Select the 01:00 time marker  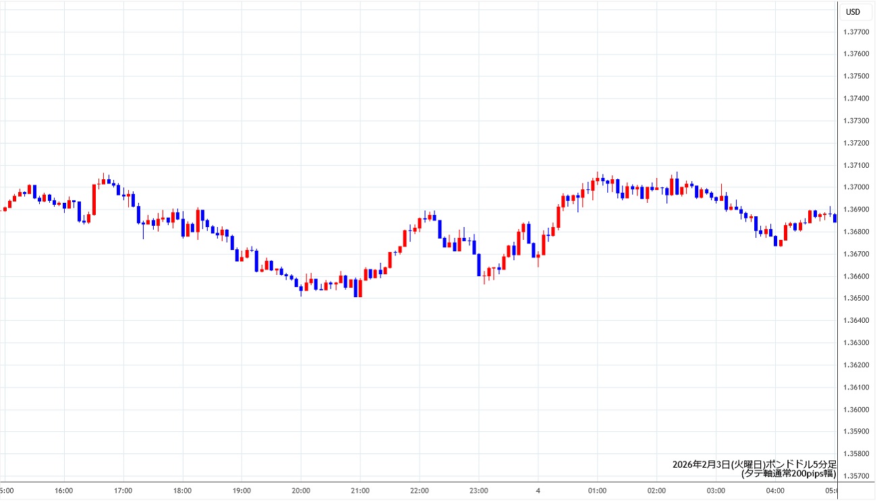coord(597,491)
